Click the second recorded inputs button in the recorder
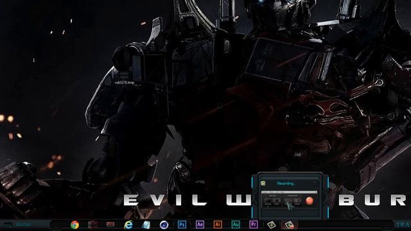The width and height of the screenshot is (411, 231). tap(297, 201)
